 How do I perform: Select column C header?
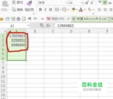53,31
